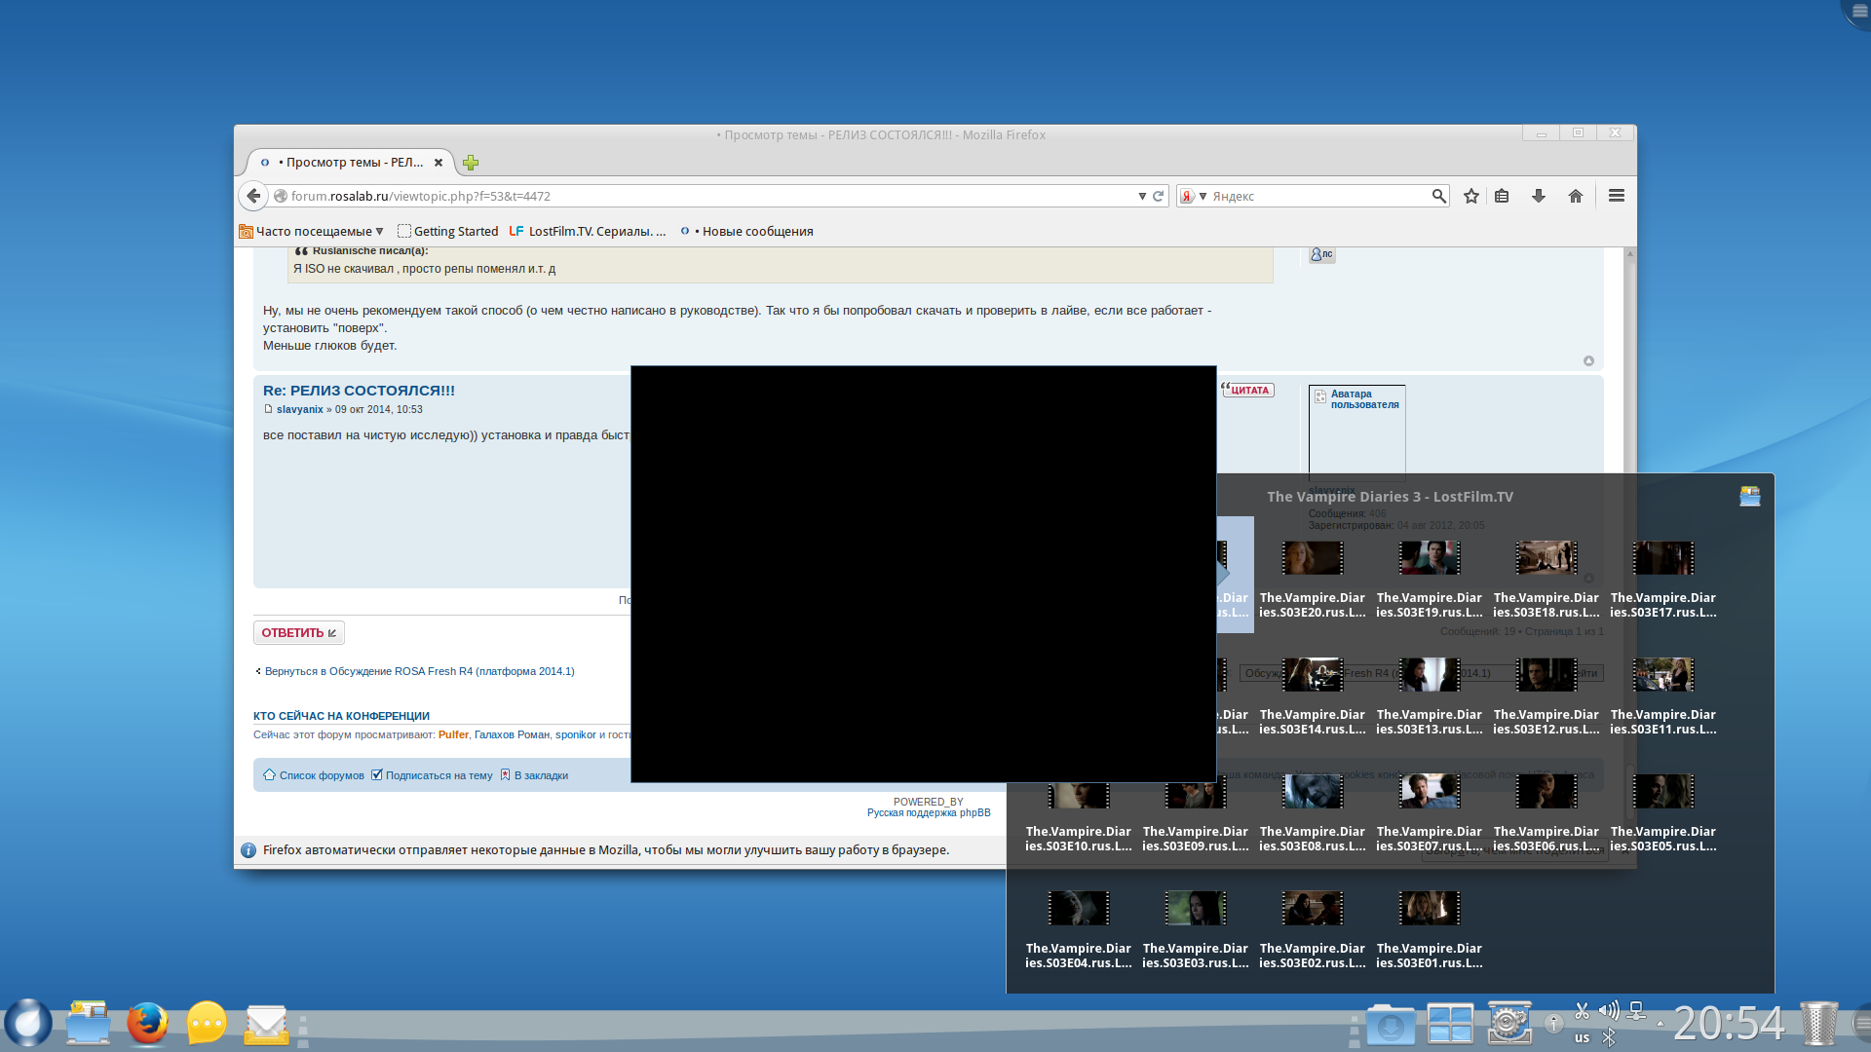Open the volume control in tray
This screenshot has width=1871, height=1052.
(x=1609, y=1010)
